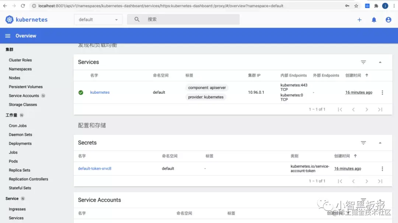Go to next page of Secrets
Viewport: 398px width, 223px height.
tap(367, 181)
